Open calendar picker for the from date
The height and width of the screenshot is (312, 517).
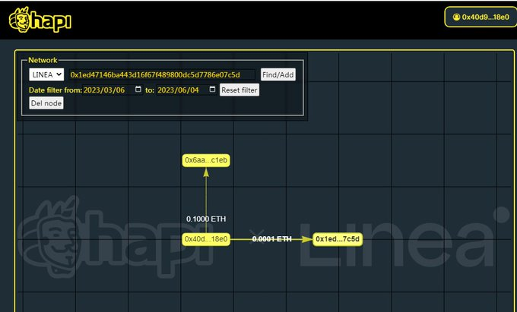coord(138,90)
